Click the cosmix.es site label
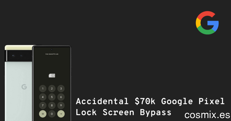This screenshot has width=231, height=121. 207,115
